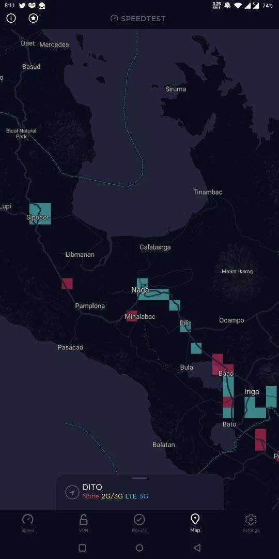The width and height of the screenshot is (279, 559).
Task: Tap the Balatan map label
Action: [164, 445]
